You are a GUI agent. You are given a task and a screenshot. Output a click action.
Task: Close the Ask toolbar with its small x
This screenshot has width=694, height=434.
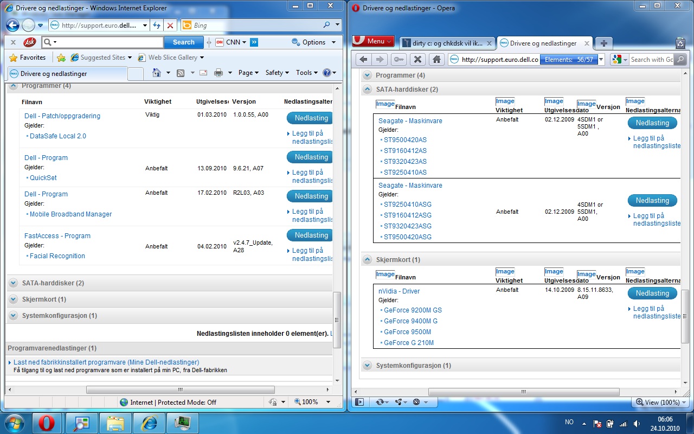(13, 42)
